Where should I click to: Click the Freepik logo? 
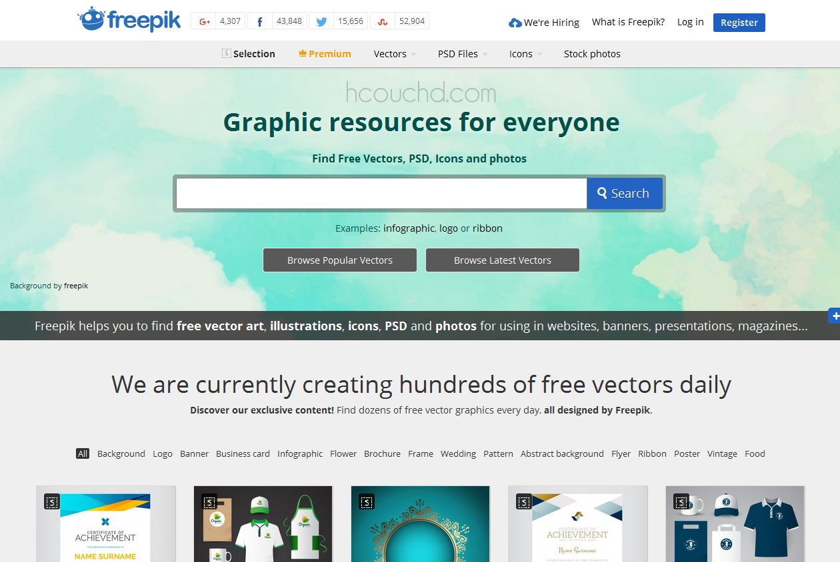(129, 19)
